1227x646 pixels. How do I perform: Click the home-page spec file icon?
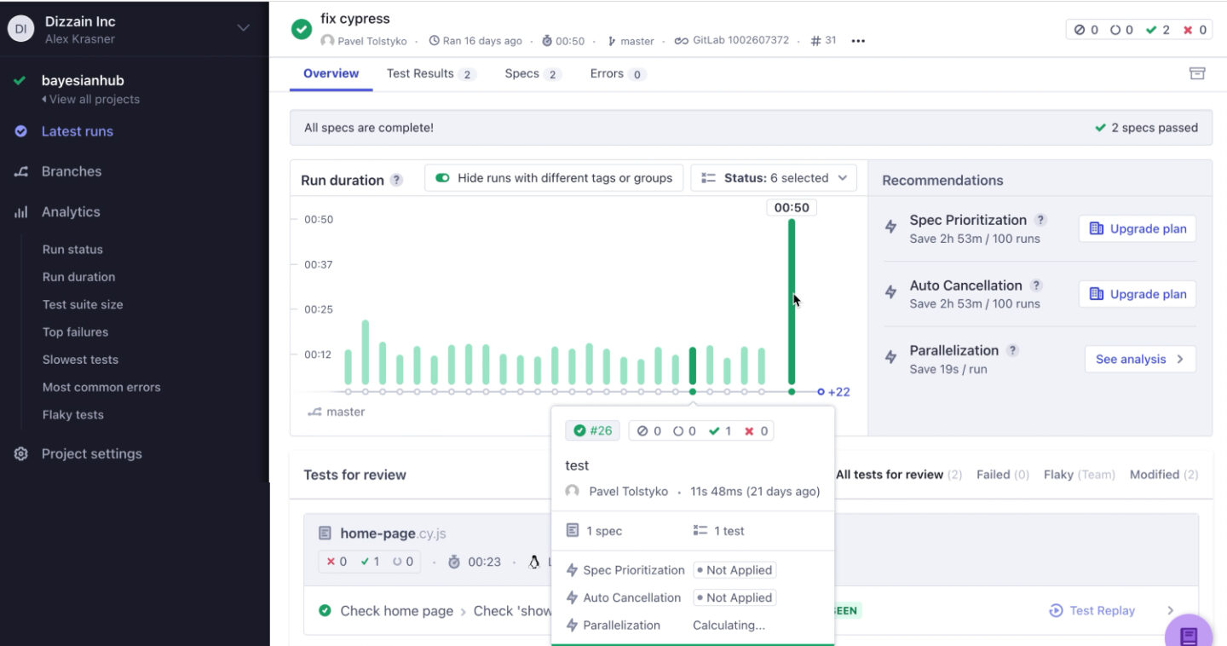coord(325,534)
